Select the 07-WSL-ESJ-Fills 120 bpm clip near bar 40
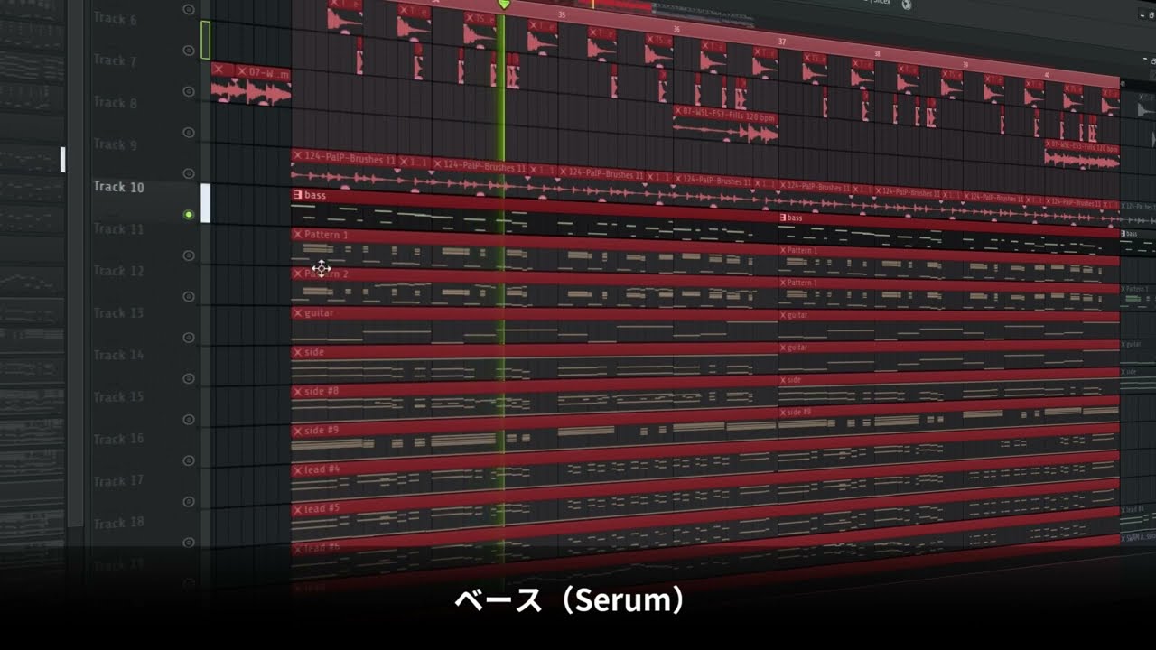The image size is (1156, 650). 1081,156
